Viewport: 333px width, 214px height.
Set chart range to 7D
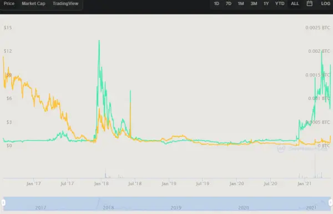tap(229, 4)
